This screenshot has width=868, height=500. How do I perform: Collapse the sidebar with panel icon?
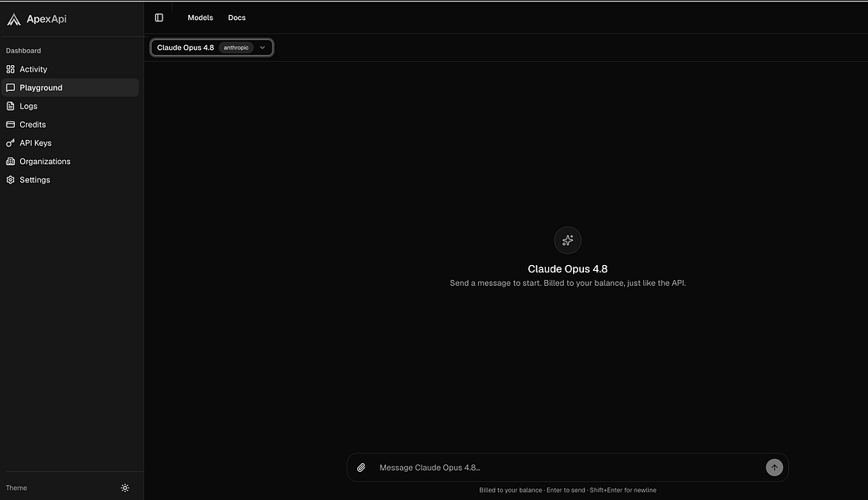click(159, 17)
